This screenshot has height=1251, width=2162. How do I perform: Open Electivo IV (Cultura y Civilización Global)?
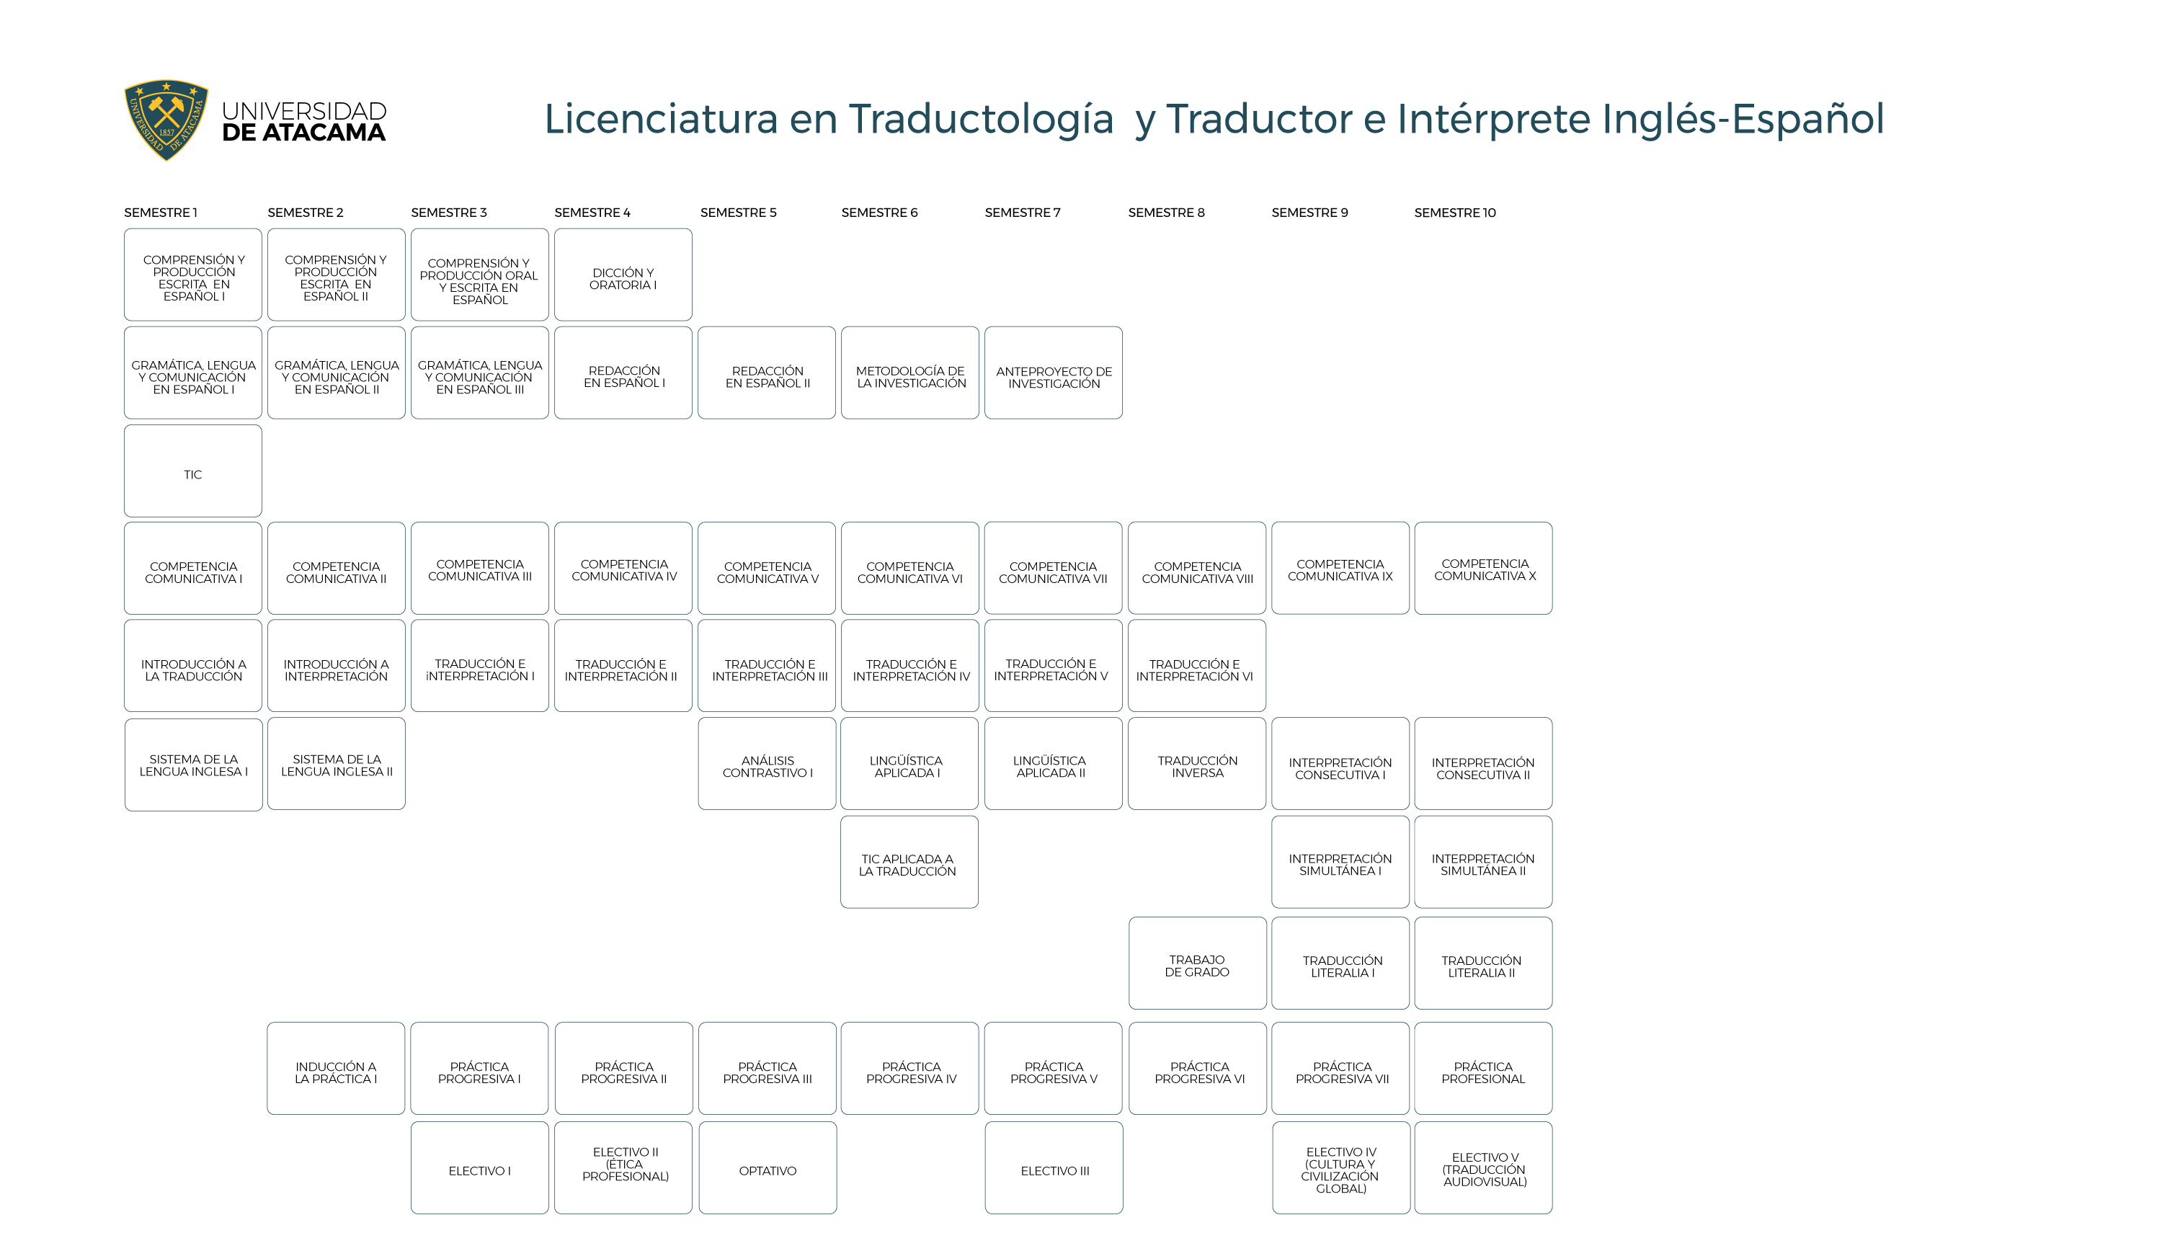pos(1340,1169)
